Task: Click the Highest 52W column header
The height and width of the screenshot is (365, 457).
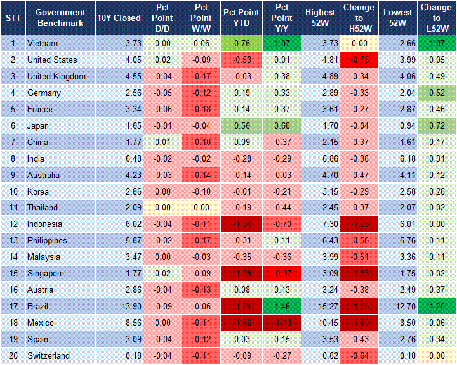Action: click(x=320, y=18)
